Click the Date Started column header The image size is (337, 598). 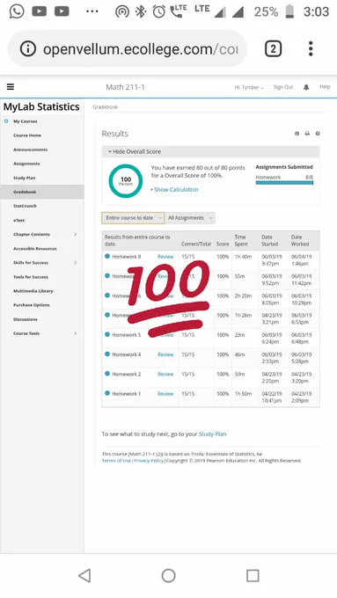pos(270,240)
